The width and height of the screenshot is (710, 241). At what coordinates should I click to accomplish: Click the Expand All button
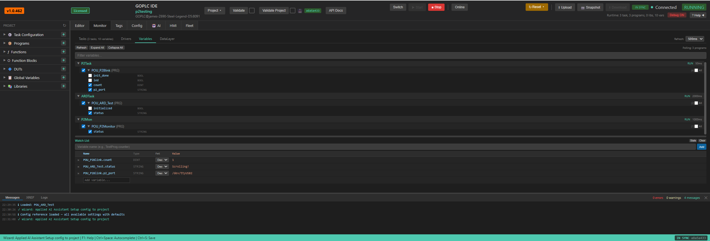point(97,48)
